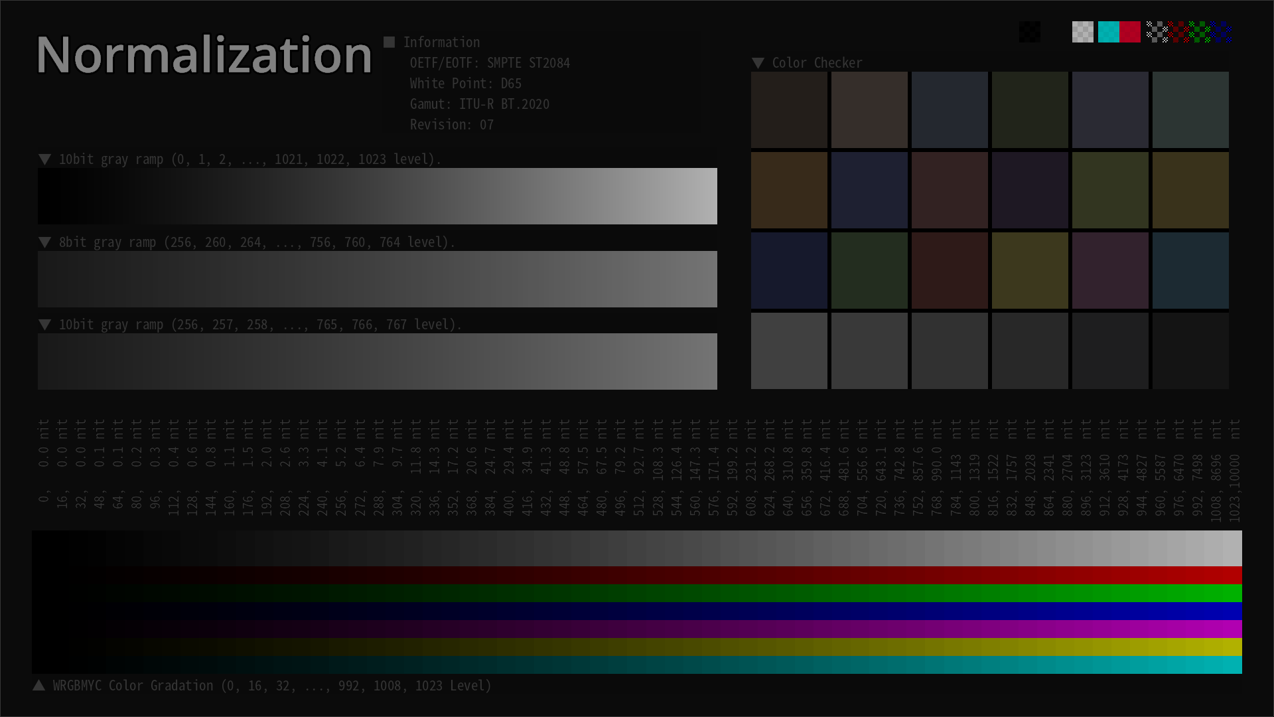Click the OETF/EOTF: SMPTE ST2084 text
This screenshot has height=717, width=1274.
coord(489,63)
